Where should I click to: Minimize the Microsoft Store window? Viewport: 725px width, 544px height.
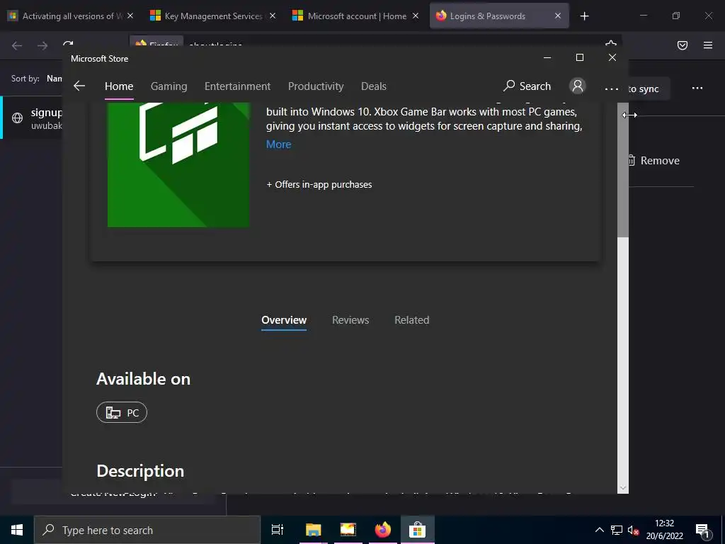[x=547, y=58]
